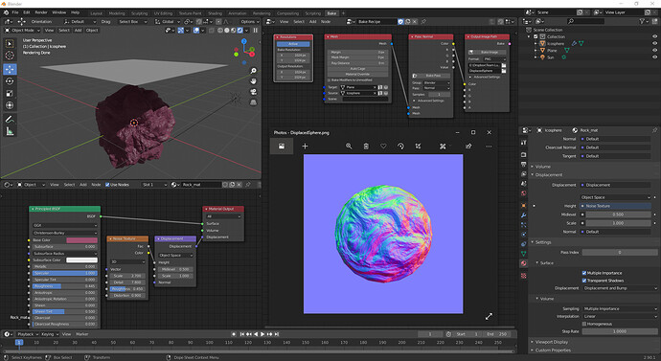Open the Material properties tab

524,263
